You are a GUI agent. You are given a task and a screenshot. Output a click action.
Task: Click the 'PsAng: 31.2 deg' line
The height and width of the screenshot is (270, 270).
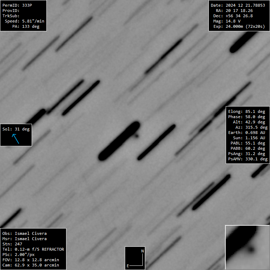246,154
